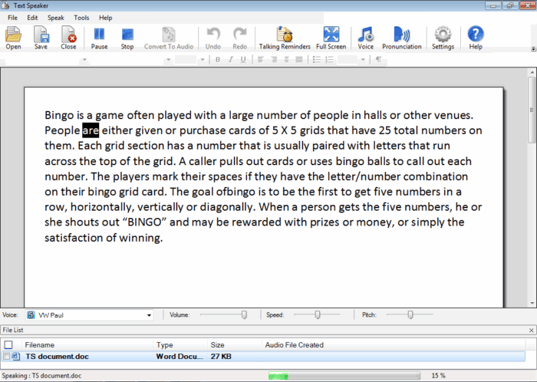This screenshot has width=537, height=382.
Task: Save the document with Save icon
Action: 41,35
